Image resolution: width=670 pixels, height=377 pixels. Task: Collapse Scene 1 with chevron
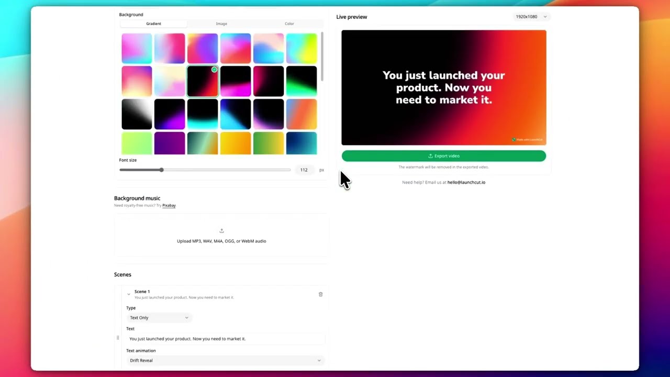129,294
